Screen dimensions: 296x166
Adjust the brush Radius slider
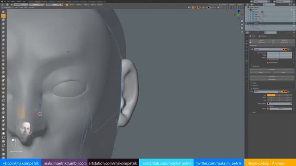36,5
